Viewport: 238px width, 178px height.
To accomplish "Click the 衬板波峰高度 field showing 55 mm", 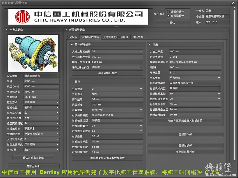I will 117,147.
